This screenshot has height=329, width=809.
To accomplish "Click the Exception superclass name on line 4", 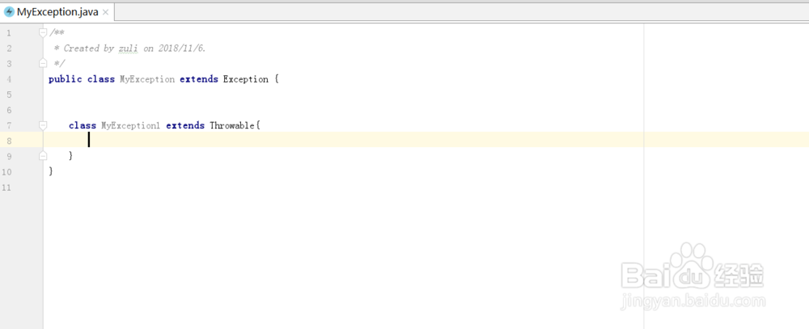I will (245, 79).
